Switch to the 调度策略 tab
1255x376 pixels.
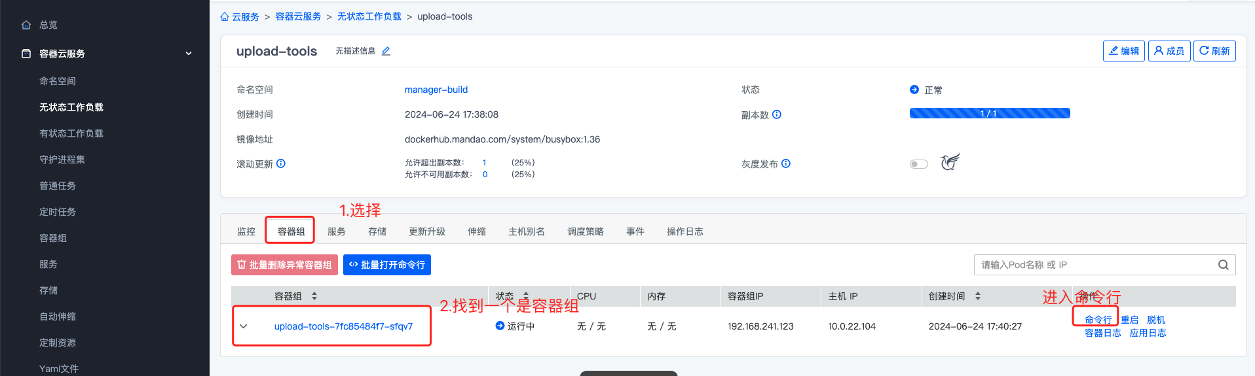[x=586, y=231]
